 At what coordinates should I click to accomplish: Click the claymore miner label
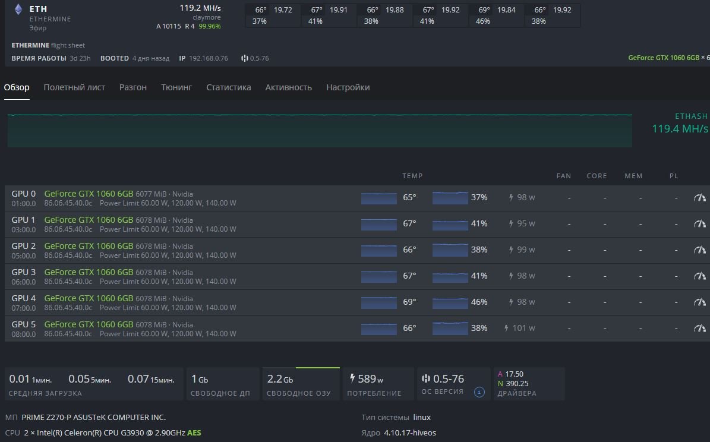tap(207, 18)
